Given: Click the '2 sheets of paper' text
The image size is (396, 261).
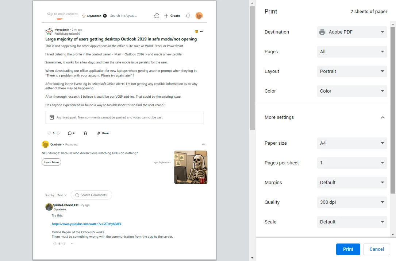Looking at the screenshot, I should pyautogui.click(x=369, y=12).
